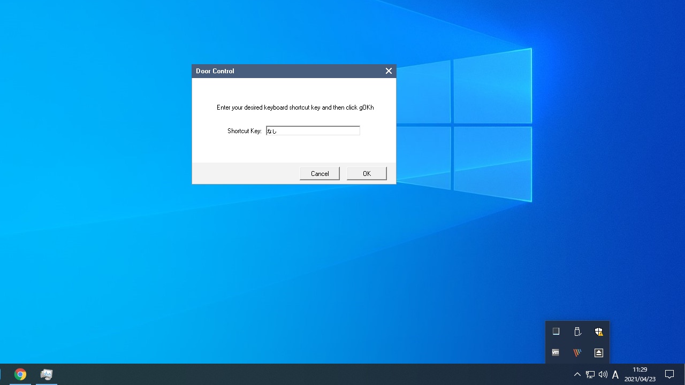This screenshot has height=385, width=685.
Task: Open the volume speaker control
Action: [x=603, y=374]
